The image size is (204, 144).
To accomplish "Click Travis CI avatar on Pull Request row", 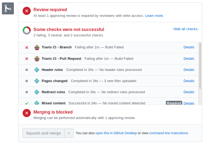I will coord(37,59).
